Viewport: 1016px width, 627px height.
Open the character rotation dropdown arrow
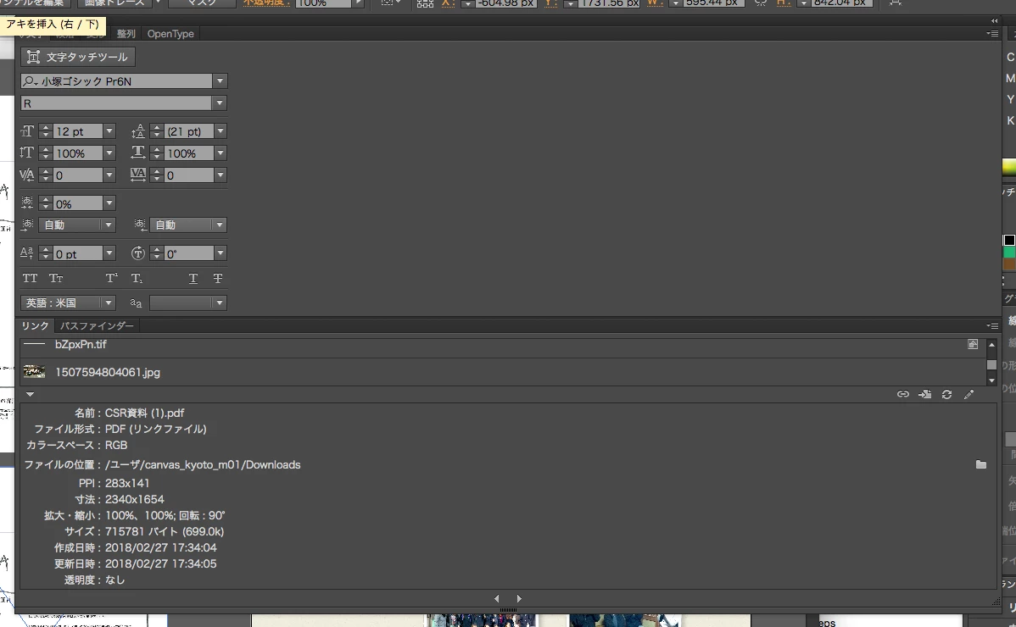coord(221,253)
